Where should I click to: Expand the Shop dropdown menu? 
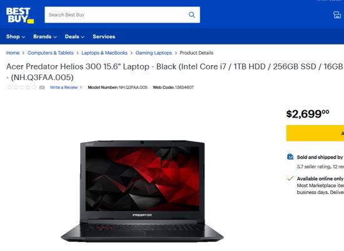(16, 36)
